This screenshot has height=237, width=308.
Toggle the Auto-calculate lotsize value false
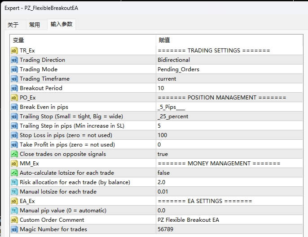(x=164, y=173)
